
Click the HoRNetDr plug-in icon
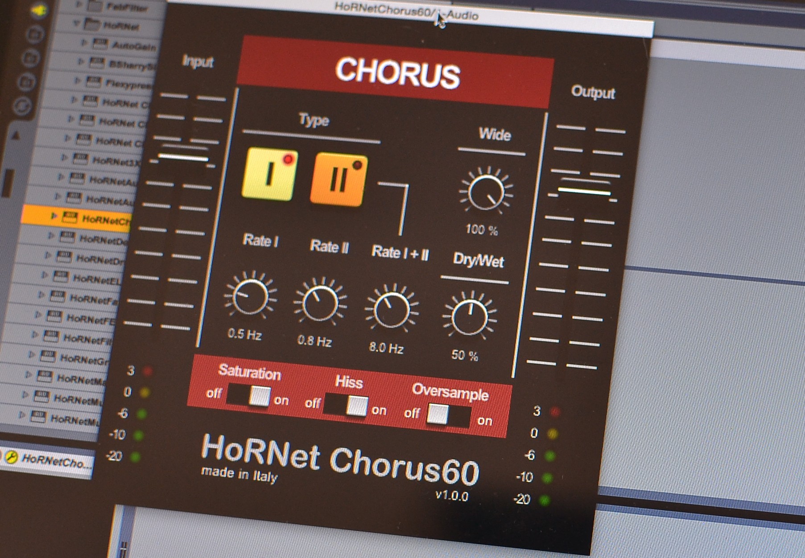coord(63,256)
